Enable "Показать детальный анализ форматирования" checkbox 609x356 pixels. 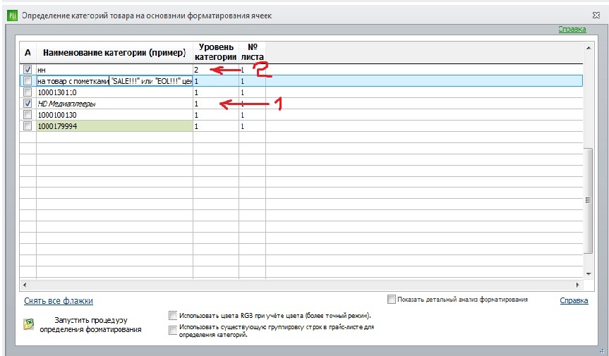[x=392, y=300]
